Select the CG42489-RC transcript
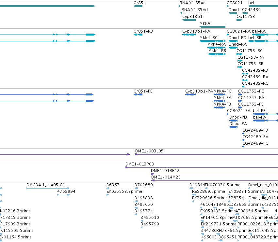 255,84
